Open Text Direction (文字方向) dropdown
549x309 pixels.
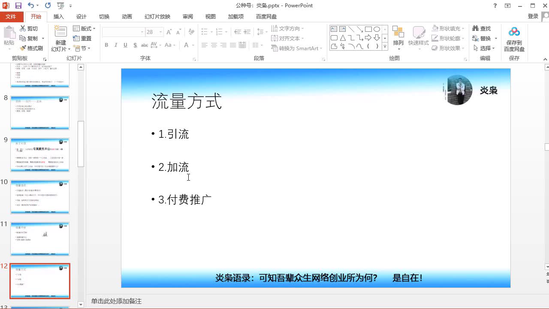[288, 28]
